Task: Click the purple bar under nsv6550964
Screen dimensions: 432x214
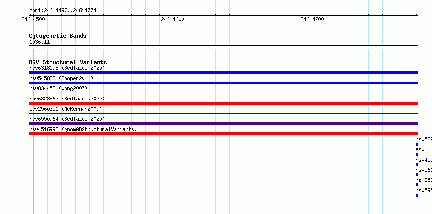Action: point(223,124)
